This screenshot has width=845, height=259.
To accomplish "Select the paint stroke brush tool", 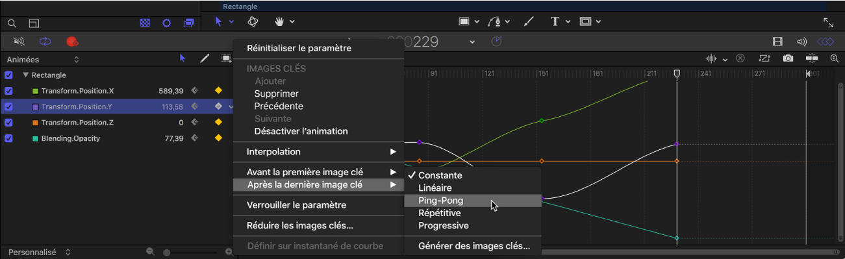I will tap(528, 21).
